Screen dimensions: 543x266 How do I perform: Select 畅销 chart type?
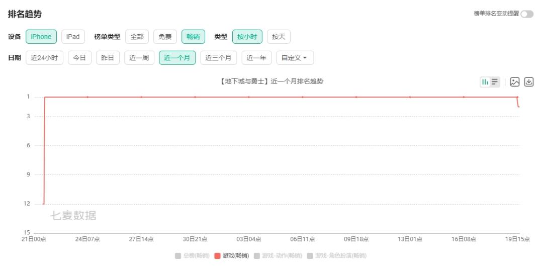point(193,37)
